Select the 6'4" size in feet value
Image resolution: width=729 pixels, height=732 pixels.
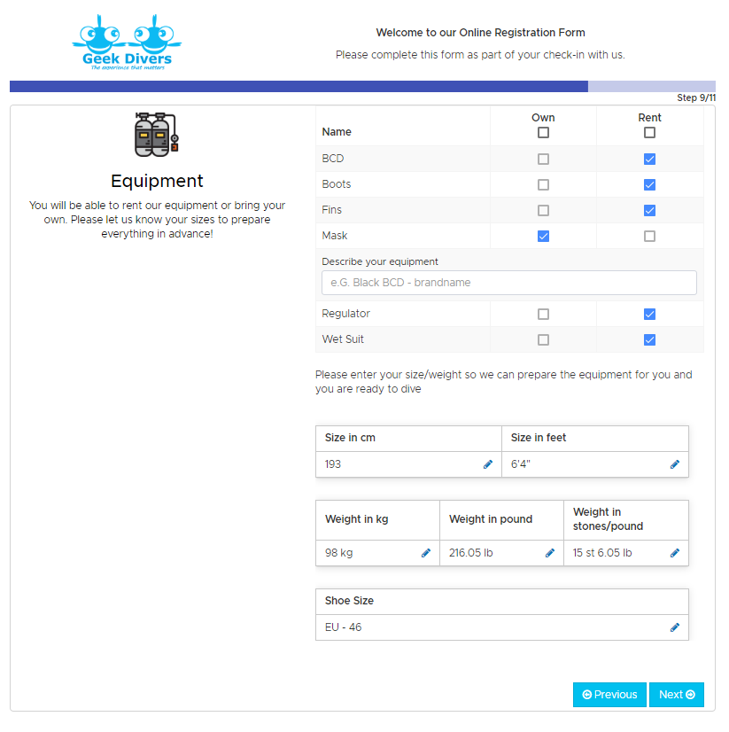(x=520, y=464)
